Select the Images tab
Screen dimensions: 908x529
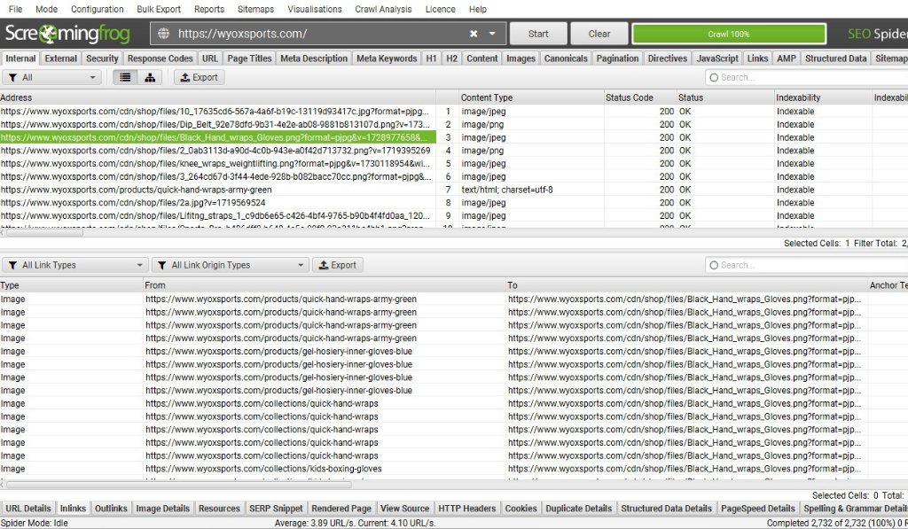521,58
